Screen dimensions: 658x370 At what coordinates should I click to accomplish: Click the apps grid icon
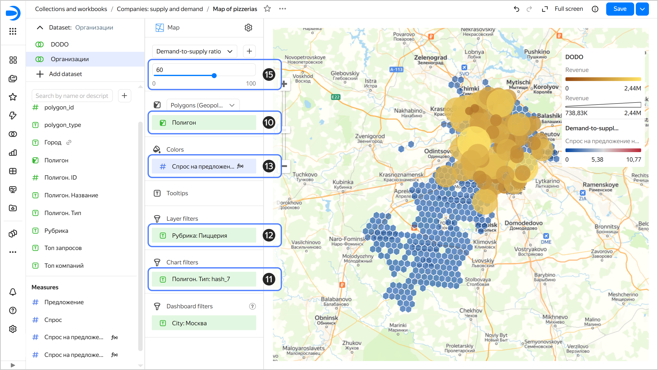tap(13, 31)
